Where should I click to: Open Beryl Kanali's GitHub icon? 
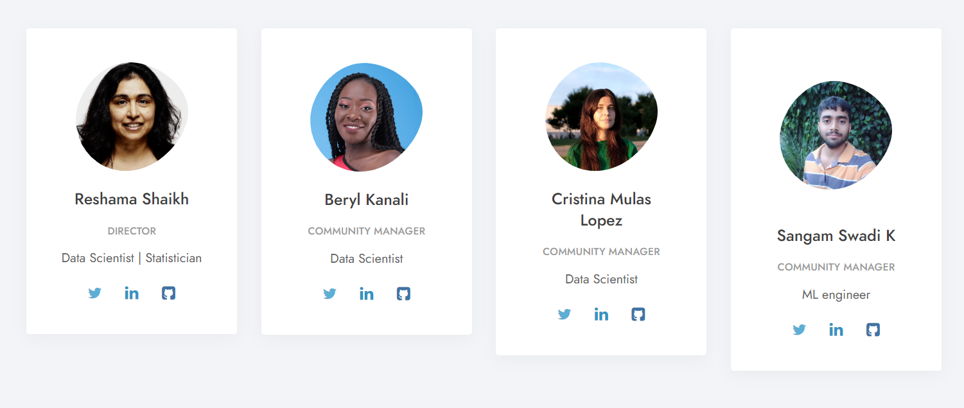[x=403, y=294]
